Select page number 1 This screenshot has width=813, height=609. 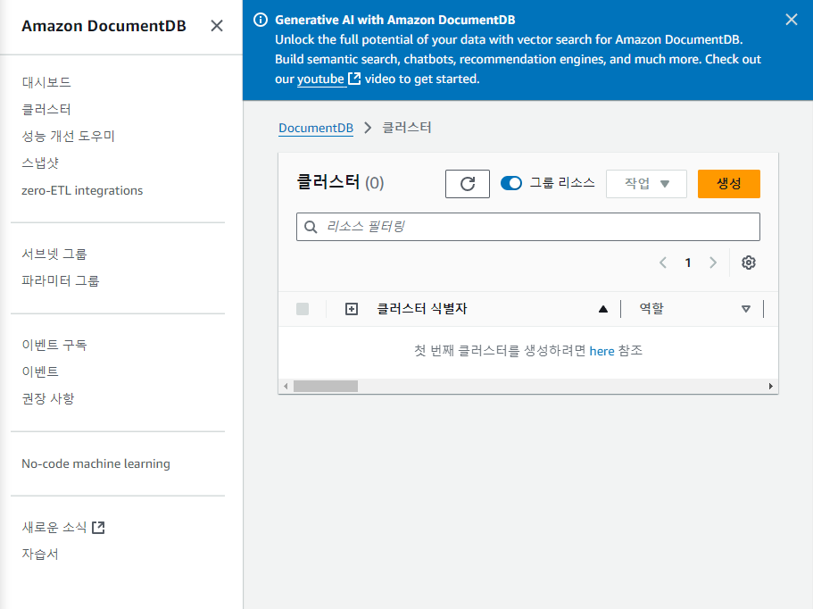point(687,263)
